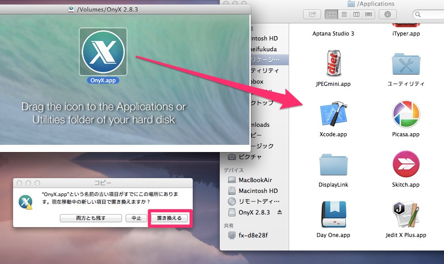This screenshot has width=444, height=264.
Task: Click the Applications folder proxy icon in title bar
Action: pos(351,4)
